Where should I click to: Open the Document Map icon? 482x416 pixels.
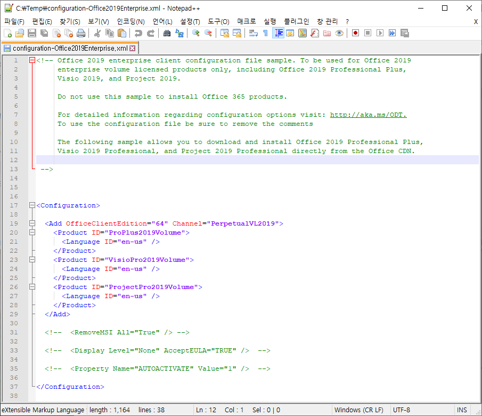[x=303, y=33]
